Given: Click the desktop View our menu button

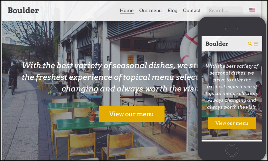Looking at the screenshot, I should pyautogui.click(x=132, y=114).
